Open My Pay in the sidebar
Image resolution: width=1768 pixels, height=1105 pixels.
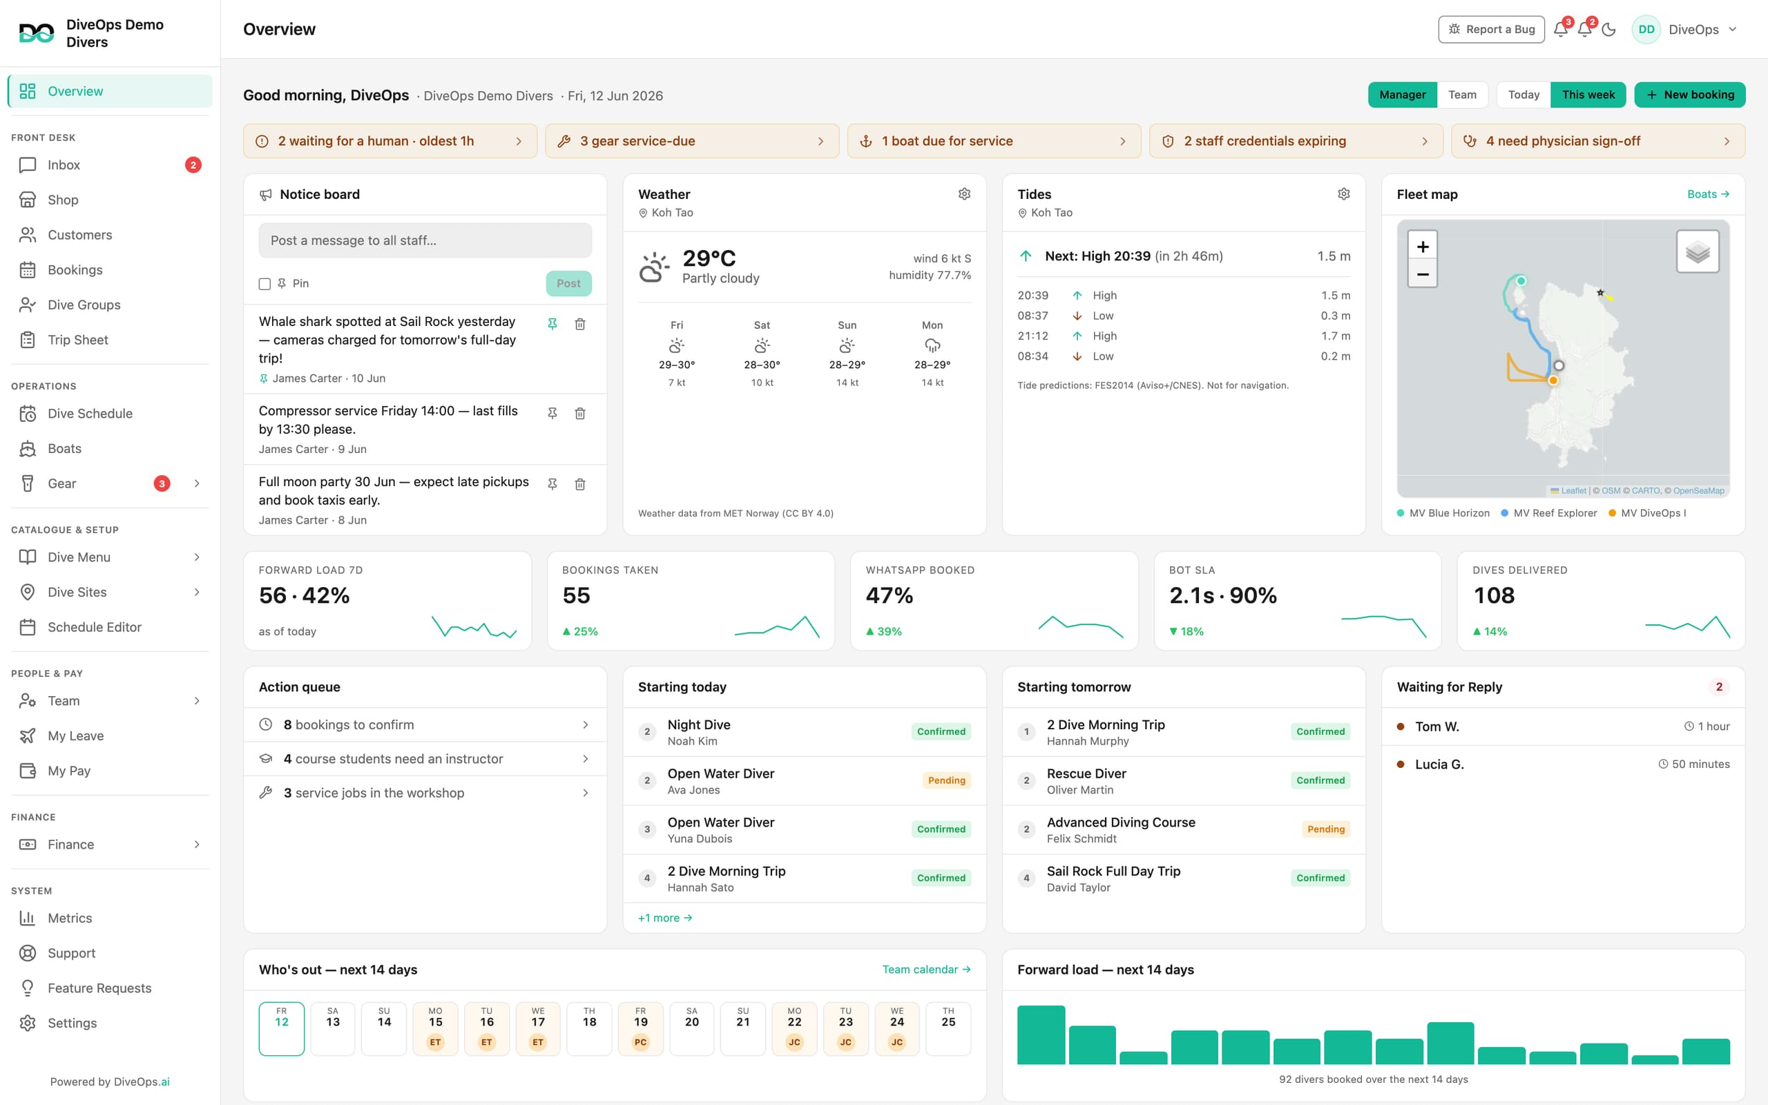(x=110, y=771)
